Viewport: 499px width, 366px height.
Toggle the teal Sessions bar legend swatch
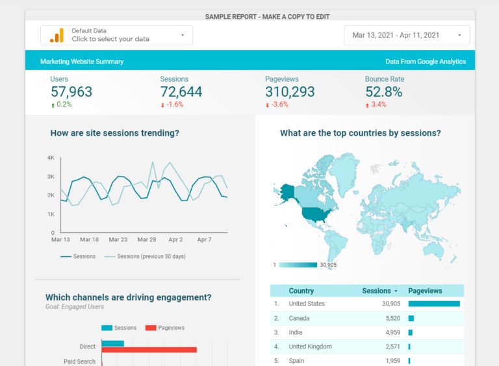107,328
